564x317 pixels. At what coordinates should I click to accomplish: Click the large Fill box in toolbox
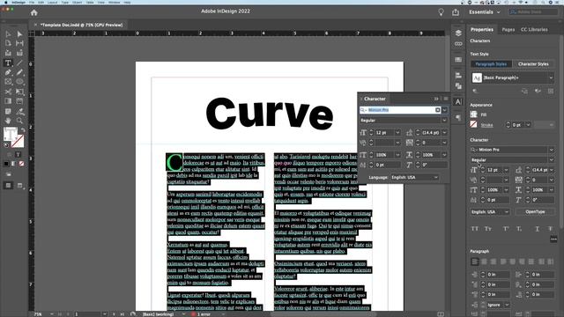click(x=10, y=134)
